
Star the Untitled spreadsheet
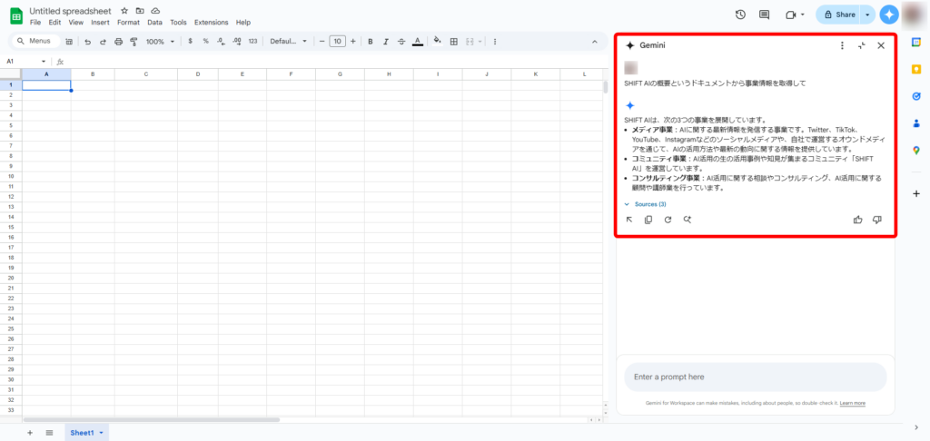[124, 11]
